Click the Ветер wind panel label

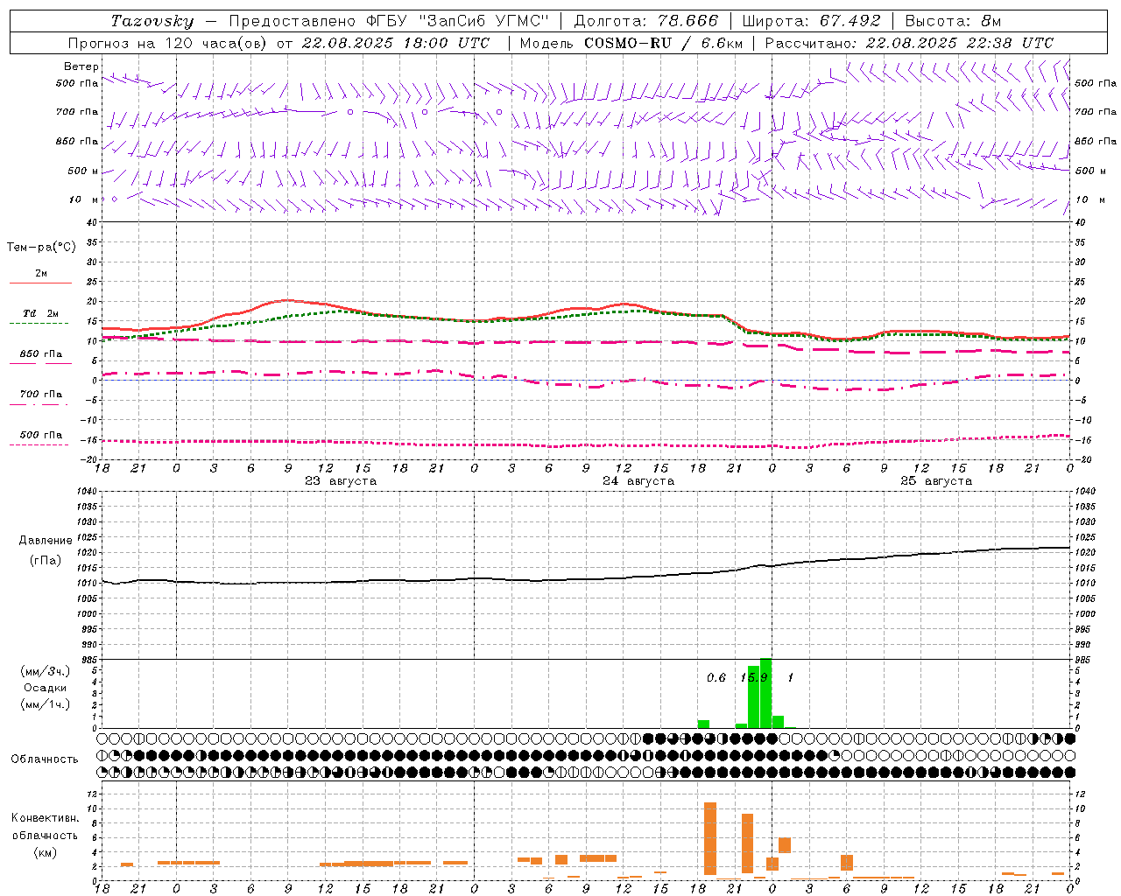(81, 66)
